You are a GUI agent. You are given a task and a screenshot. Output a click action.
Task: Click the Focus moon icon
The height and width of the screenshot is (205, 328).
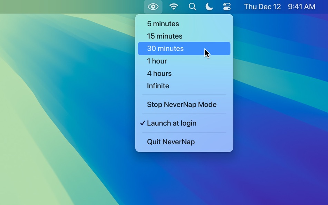[x=209, y=7]
